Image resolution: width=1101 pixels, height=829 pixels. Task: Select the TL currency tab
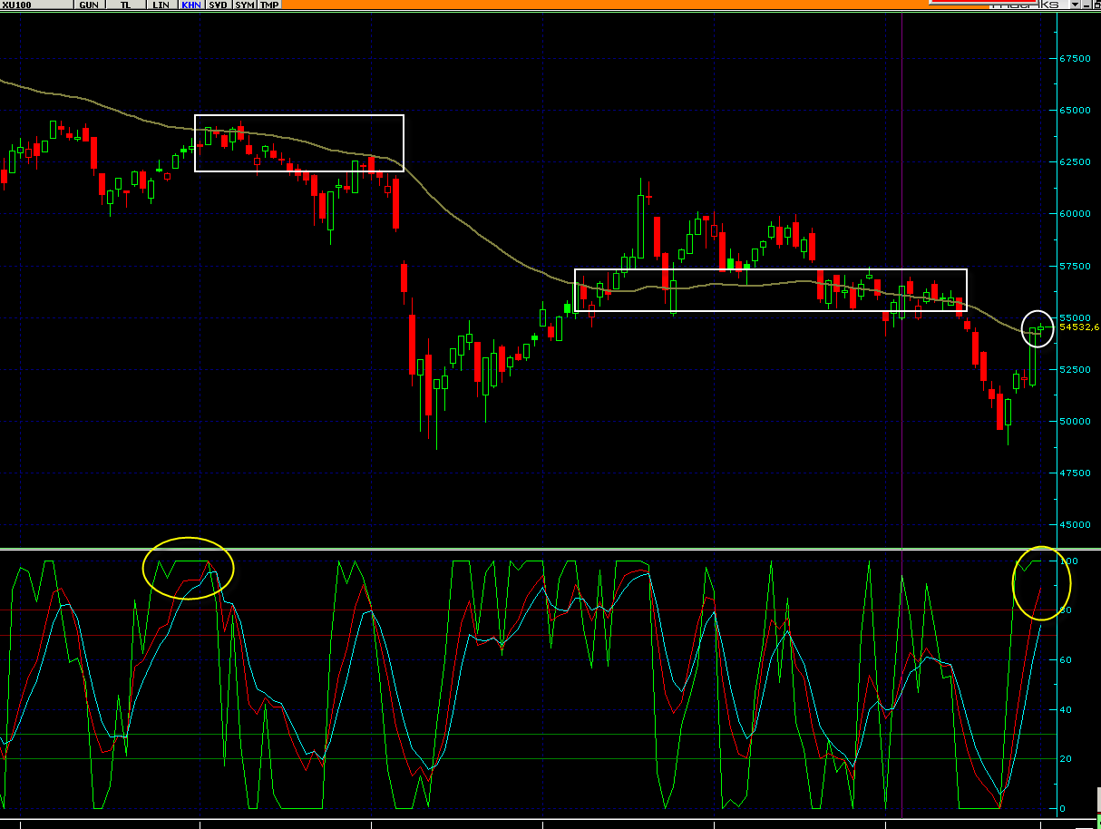tap(125, 5)
